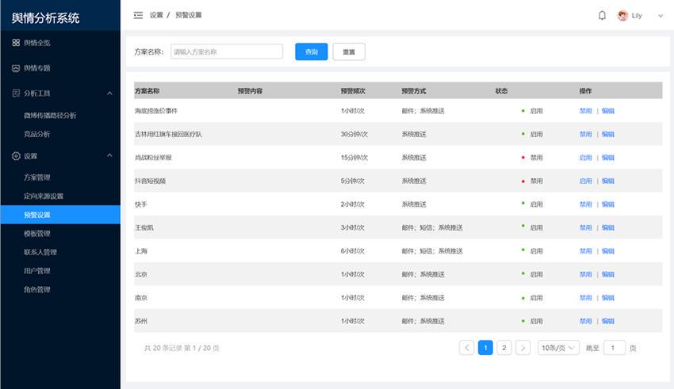Click 分析工具 icon in sidebar
Image resolution: width=674 pixels, height=389 pixels.
click(16, 93)
